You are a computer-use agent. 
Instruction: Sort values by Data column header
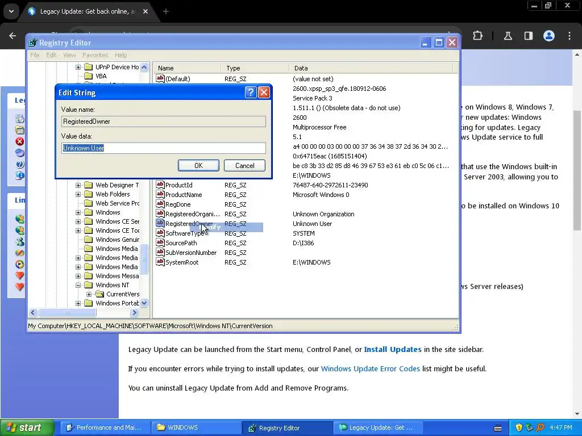coord(371,68)
